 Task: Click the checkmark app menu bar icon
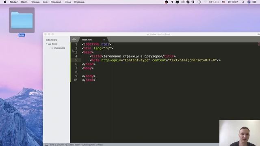coord(188,2)
